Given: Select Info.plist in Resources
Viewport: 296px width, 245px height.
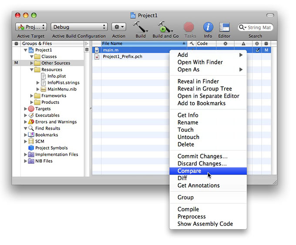Looking at the screenshot, I should click(57, 76).
